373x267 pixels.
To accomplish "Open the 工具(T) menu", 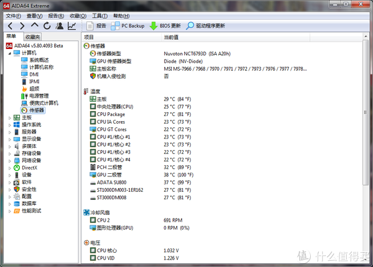I will pyautogui.click(x=100, y=16).
